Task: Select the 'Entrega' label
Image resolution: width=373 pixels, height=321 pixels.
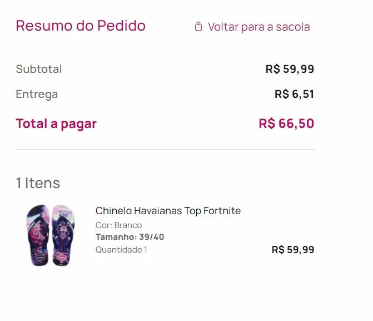Action: click(x=37, y=94)
